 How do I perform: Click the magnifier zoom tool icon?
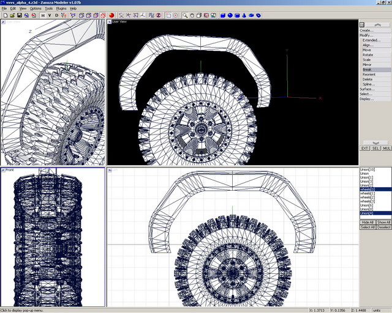pos(185,15)
